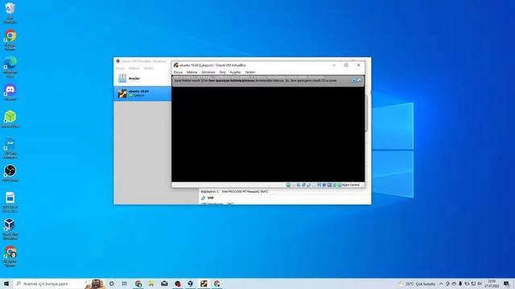Click Intel PRO/1000 MT adapter text in Manager
Image resolution: width=515 pixels, height=289 pixels.
point(245,191)
